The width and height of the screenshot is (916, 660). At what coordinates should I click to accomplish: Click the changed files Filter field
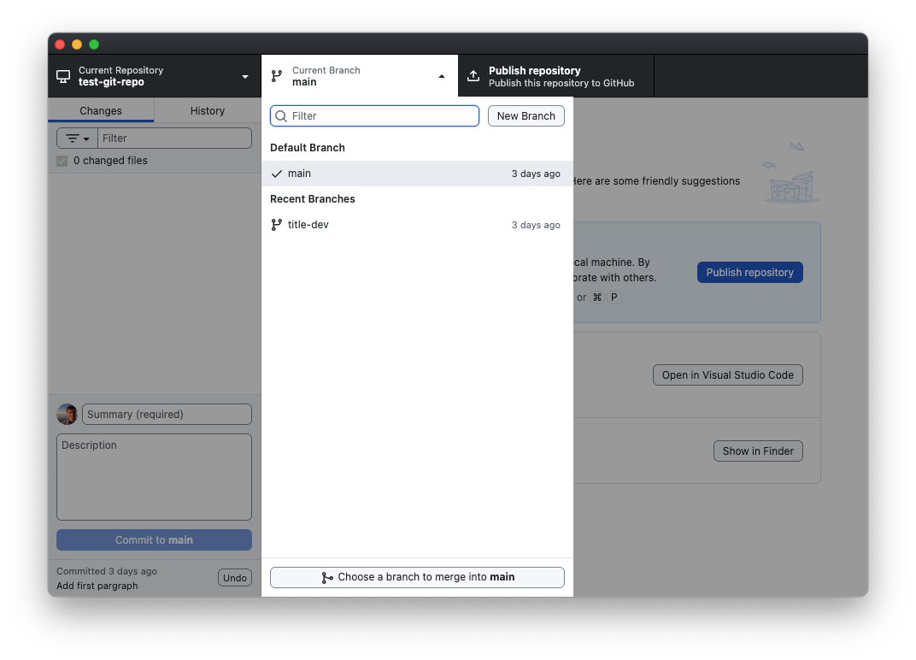click(174, 138)
